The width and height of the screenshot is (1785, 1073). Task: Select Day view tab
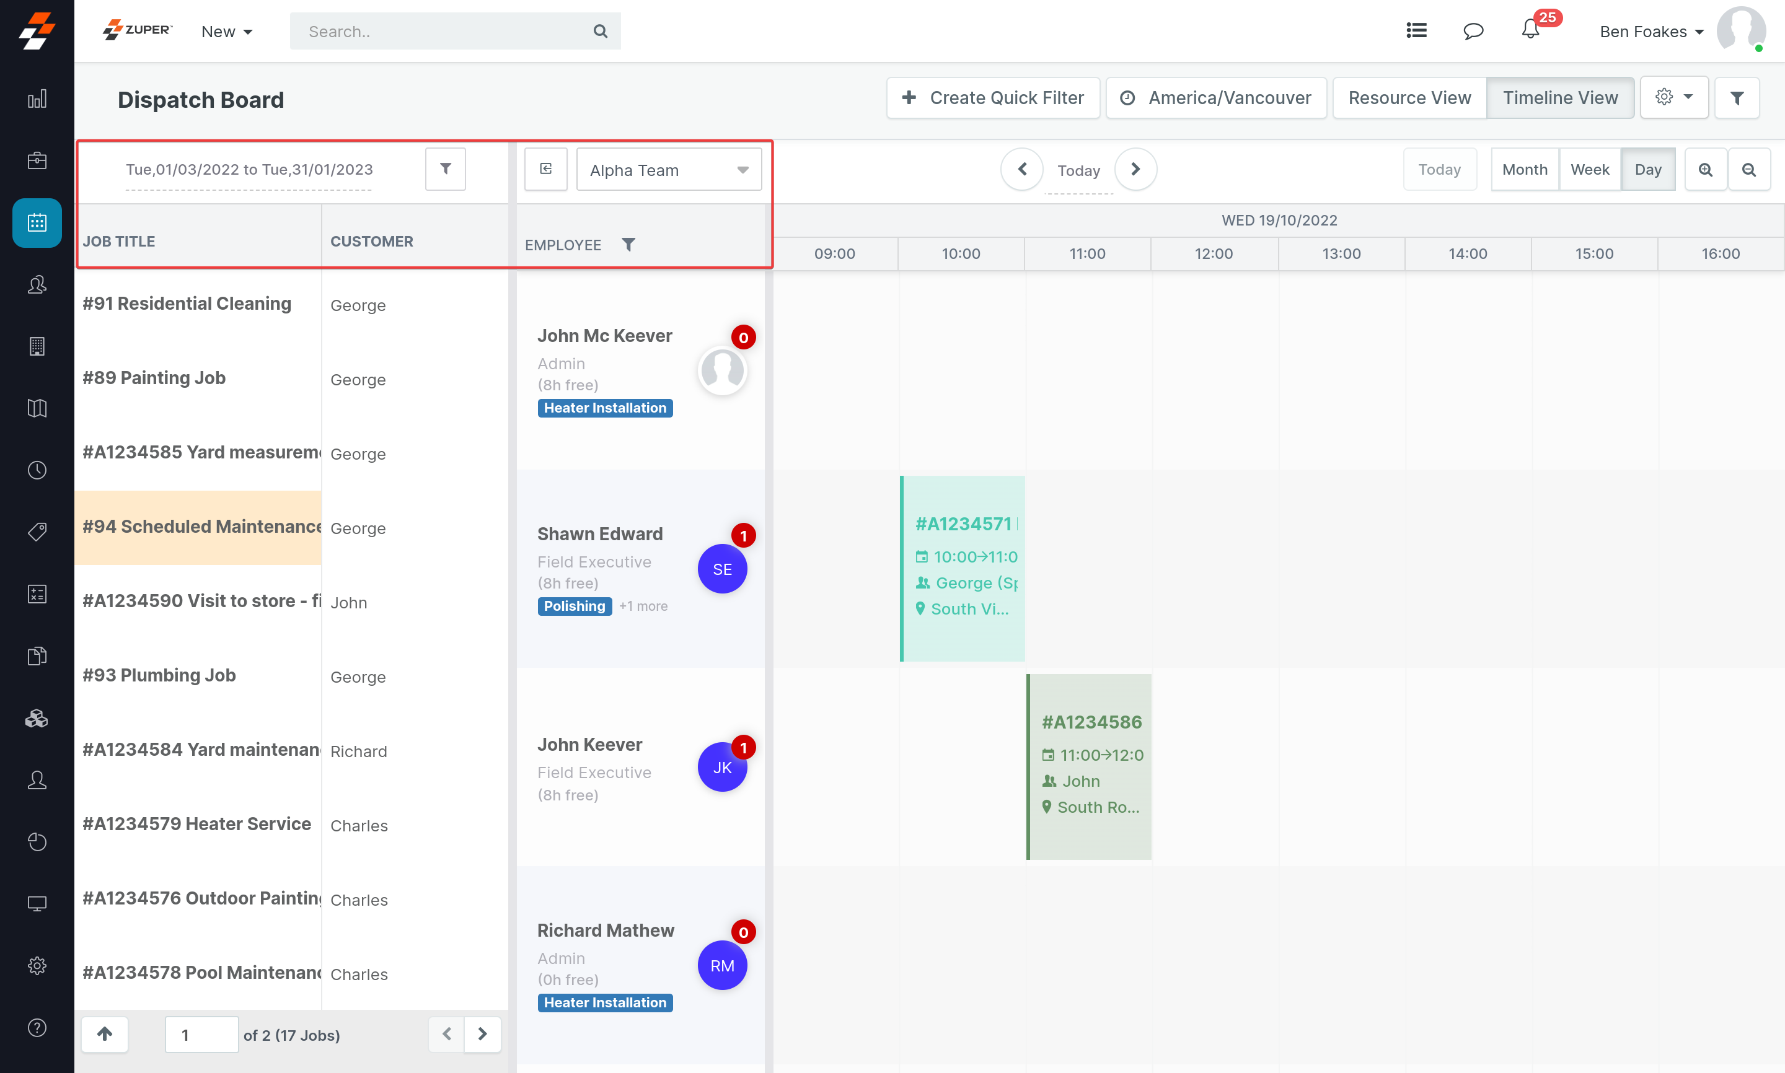(1647, 169)
